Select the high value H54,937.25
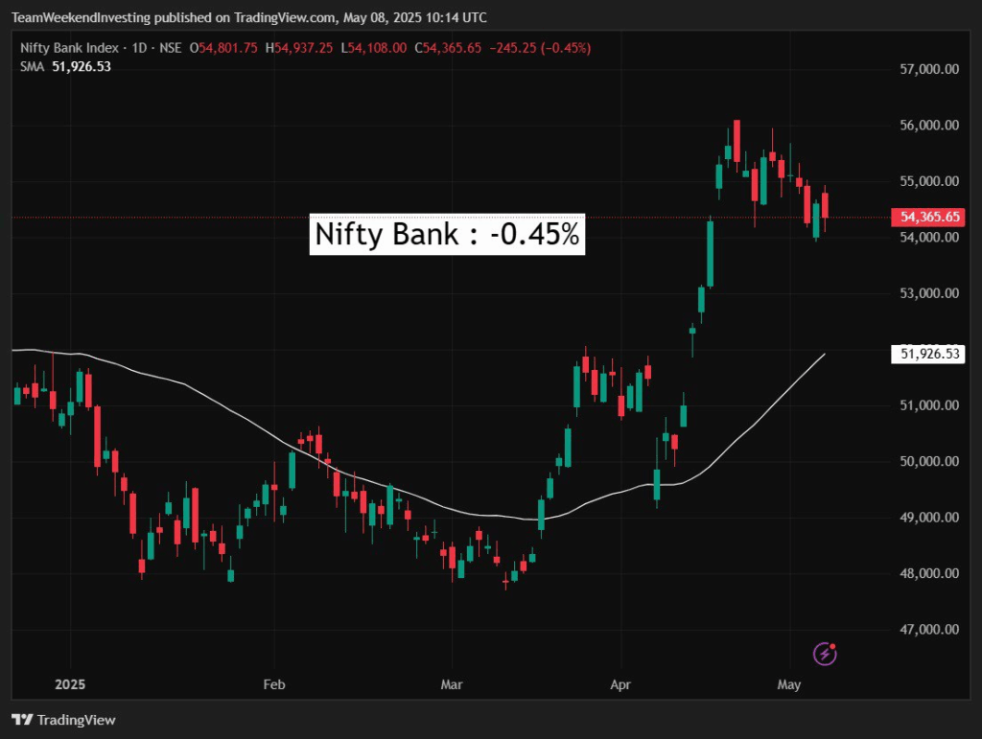Image resolution: width=982 pixels, height=739 pixels. tap(299, 48)
